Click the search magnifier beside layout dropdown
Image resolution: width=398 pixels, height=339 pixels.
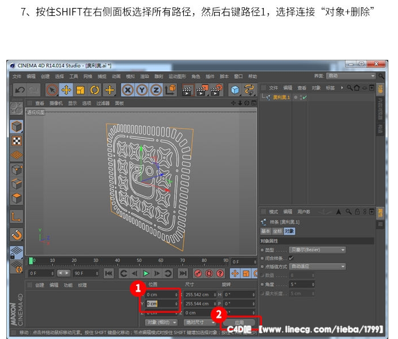tap(381, 76)
